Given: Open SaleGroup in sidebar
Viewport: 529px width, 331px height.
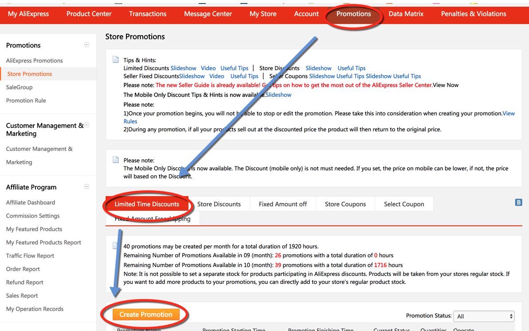Looking at the screenshot, I should (x=19, y=87).
